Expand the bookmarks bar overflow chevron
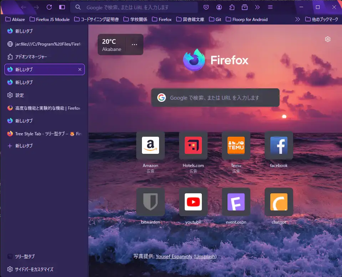342x277 pixels. tap(298, 20)
